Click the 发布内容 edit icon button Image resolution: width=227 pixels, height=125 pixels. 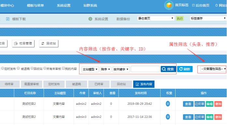coord(144,84)
